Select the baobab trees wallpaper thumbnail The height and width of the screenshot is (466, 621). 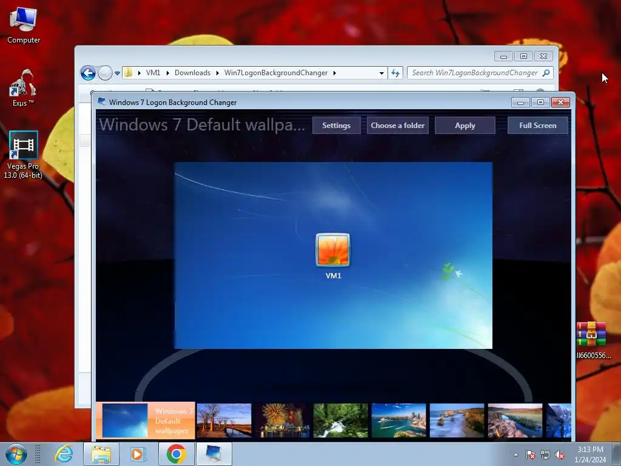(224, 420)
